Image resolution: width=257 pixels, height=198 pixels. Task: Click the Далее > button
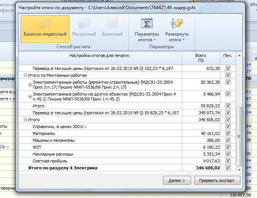177,180
